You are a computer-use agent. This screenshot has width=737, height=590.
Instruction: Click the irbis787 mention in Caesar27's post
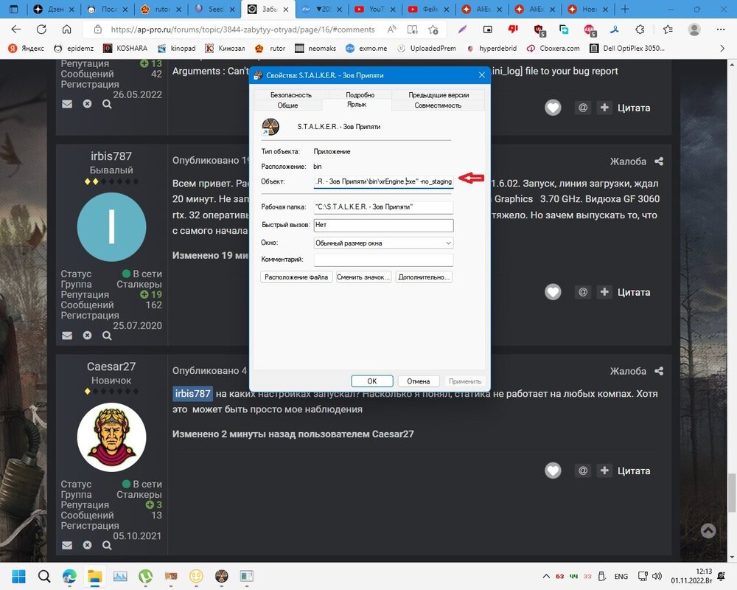point(192,393)
